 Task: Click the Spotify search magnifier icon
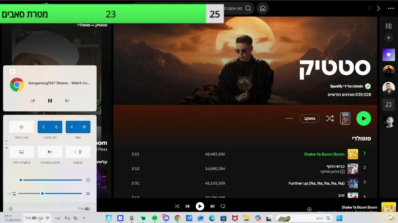coord(248,8)
